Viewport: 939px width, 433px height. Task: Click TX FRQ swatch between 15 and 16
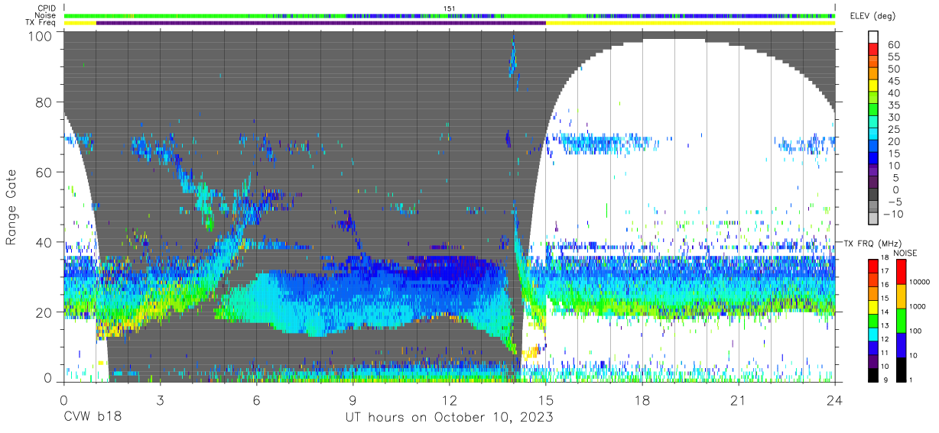[875, 292]
